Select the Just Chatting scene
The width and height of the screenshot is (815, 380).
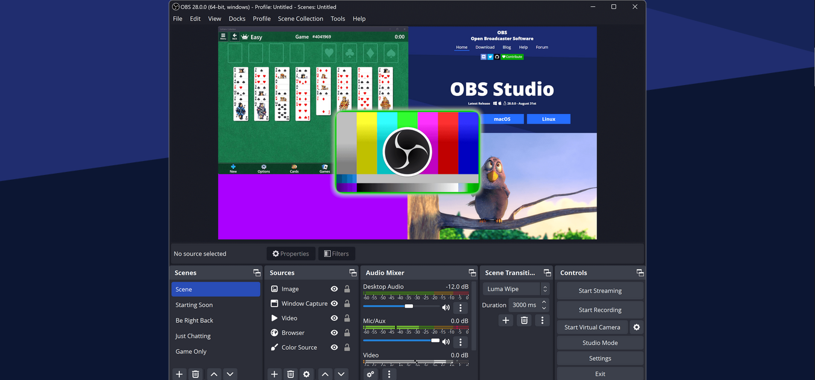pyautogui.click(x=216, y=336)
